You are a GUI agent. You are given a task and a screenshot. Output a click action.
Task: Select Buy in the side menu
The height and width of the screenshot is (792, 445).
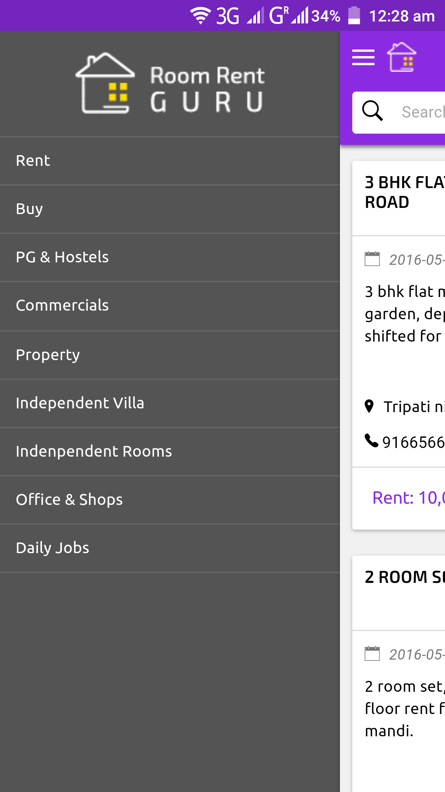tap(29, 209)
